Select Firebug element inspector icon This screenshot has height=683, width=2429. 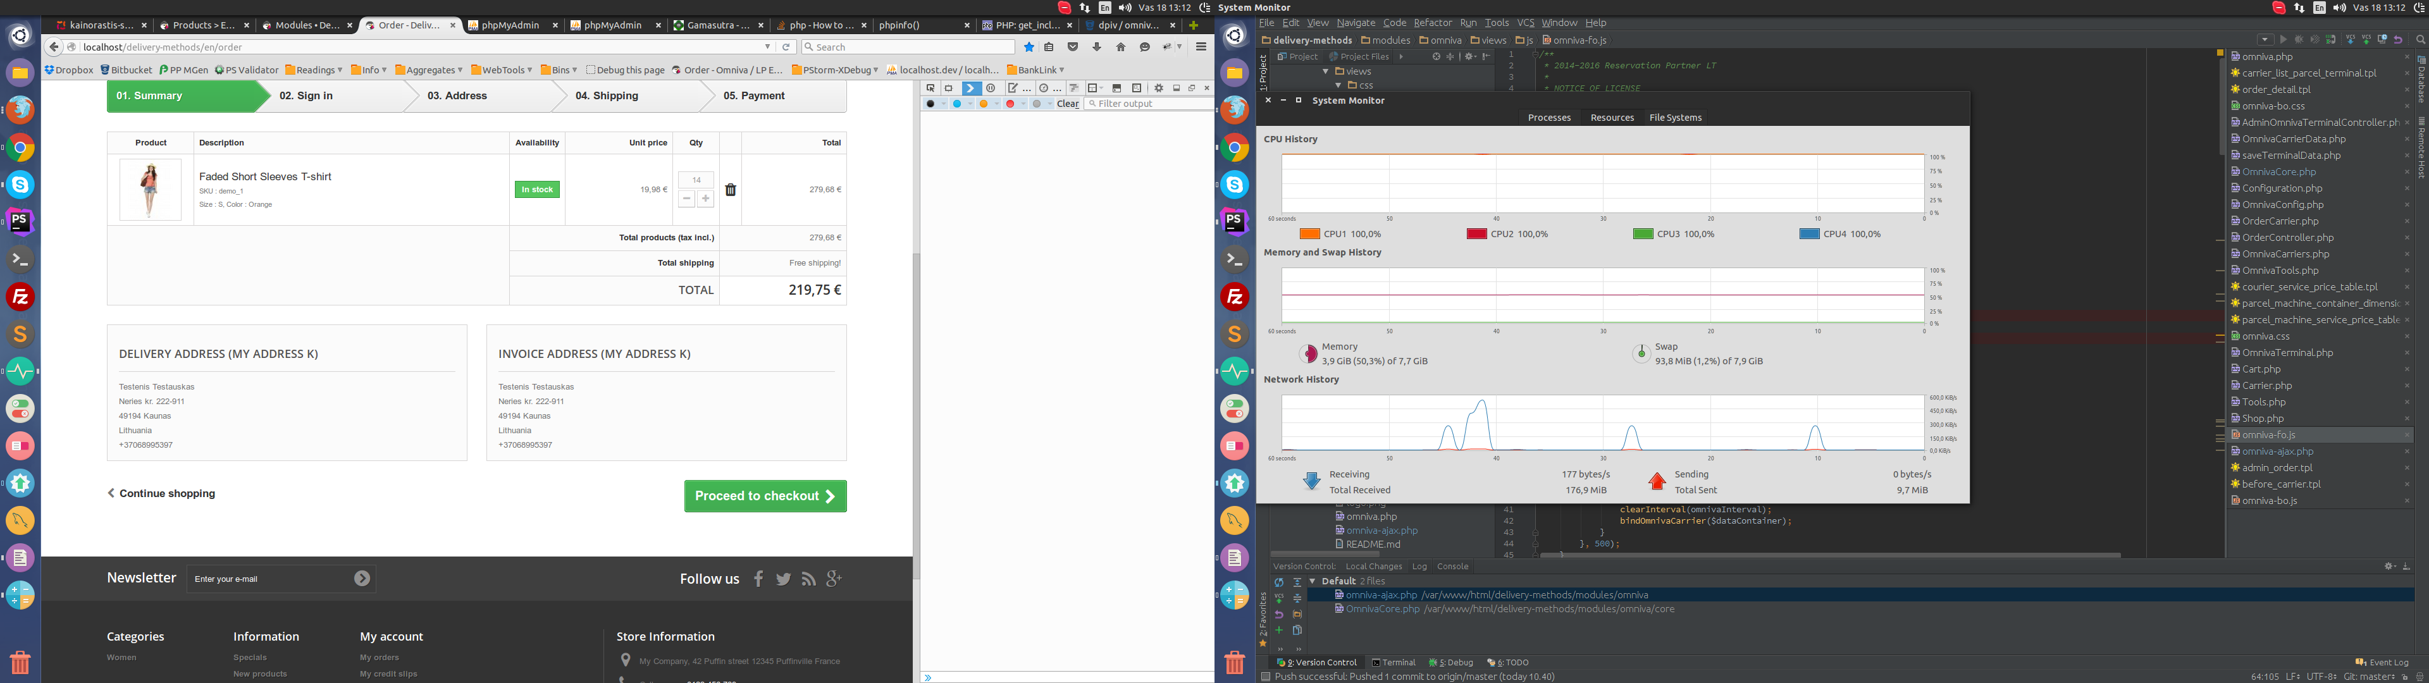930,88
